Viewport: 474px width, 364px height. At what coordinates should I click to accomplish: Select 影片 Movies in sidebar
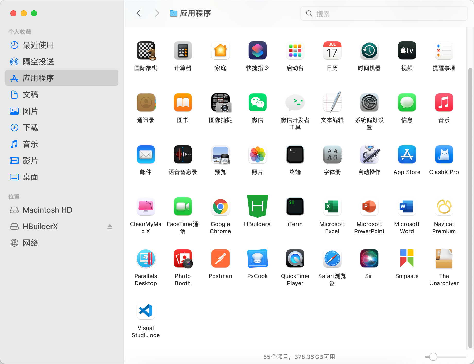tap(62, 160)
